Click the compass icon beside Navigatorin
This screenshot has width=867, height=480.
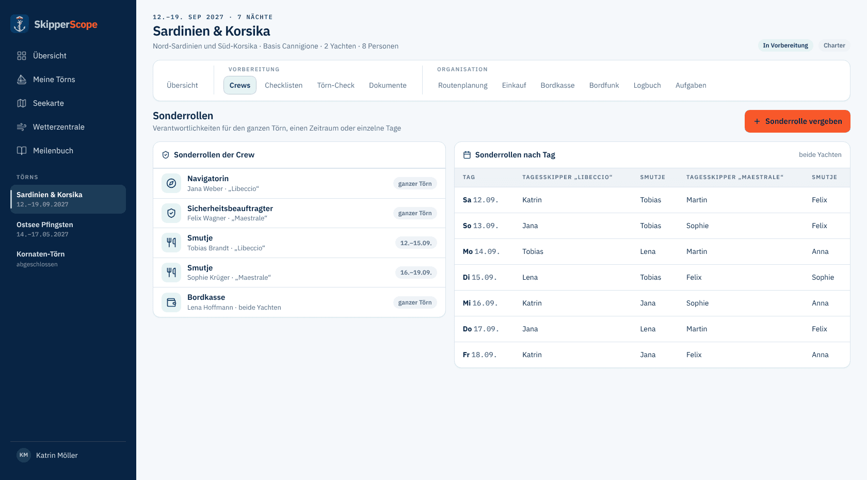[171, 183]
